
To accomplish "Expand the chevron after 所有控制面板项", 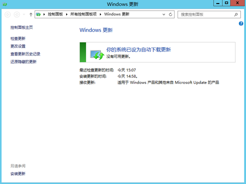I will click(x=100, y=14).
